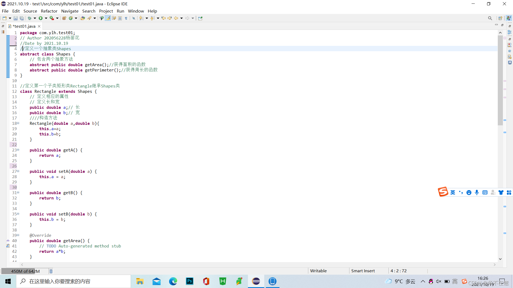Save the current file
The height and width of the screenshot is (288, 513).
[x=15, y=18]
